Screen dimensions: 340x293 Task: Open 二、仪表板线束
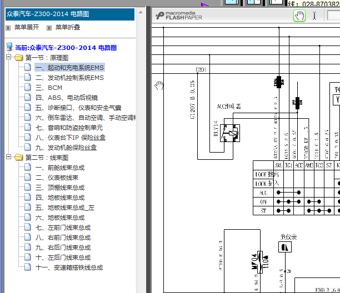pos(57,178)
